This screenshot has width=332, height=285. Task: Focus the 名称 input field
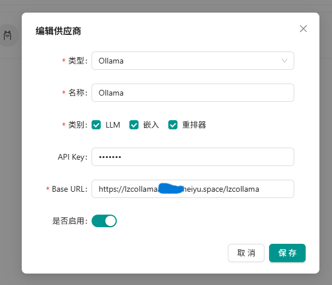coord(193,93)
